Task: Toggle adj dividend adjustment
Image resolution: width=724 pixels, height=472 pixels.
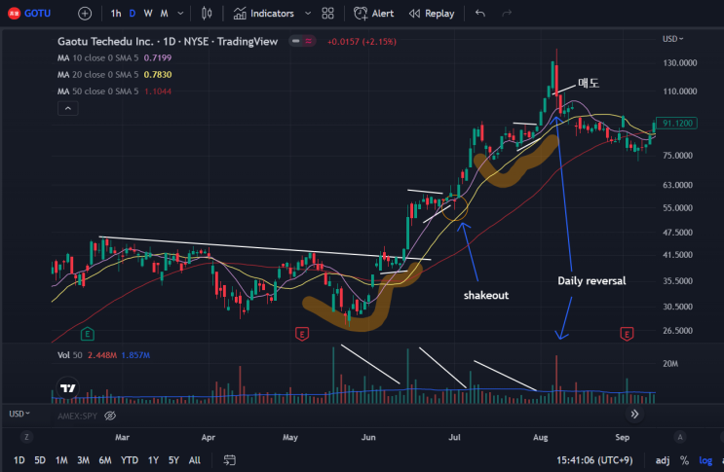Action: coord(663,460)
